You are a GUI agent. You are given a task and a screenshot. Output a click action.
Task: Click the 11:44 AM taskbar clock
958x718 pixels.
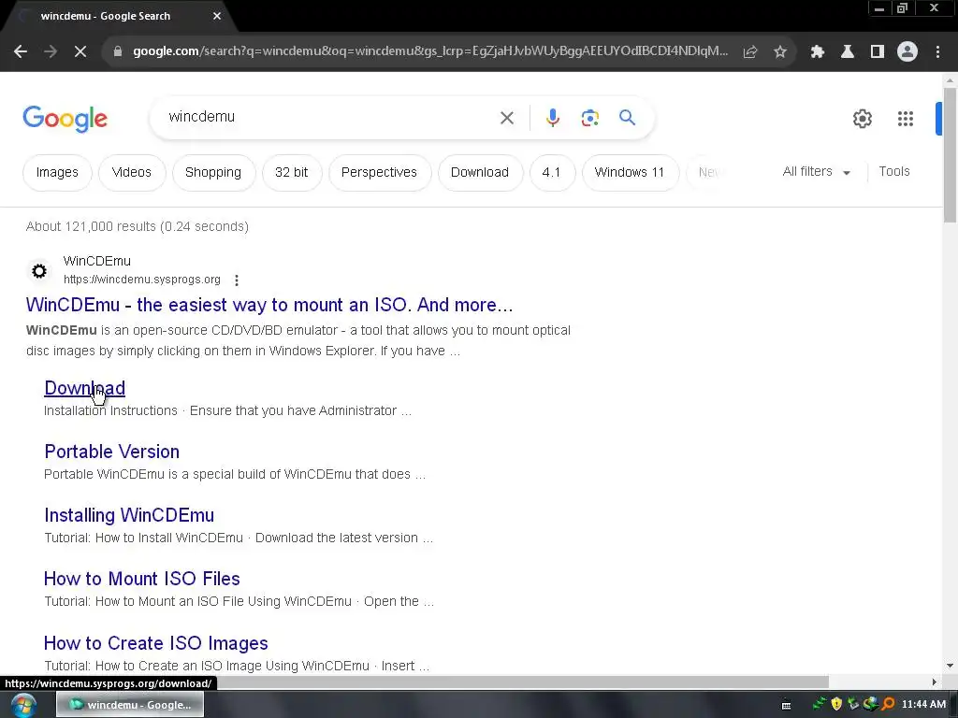pos(923,705)
